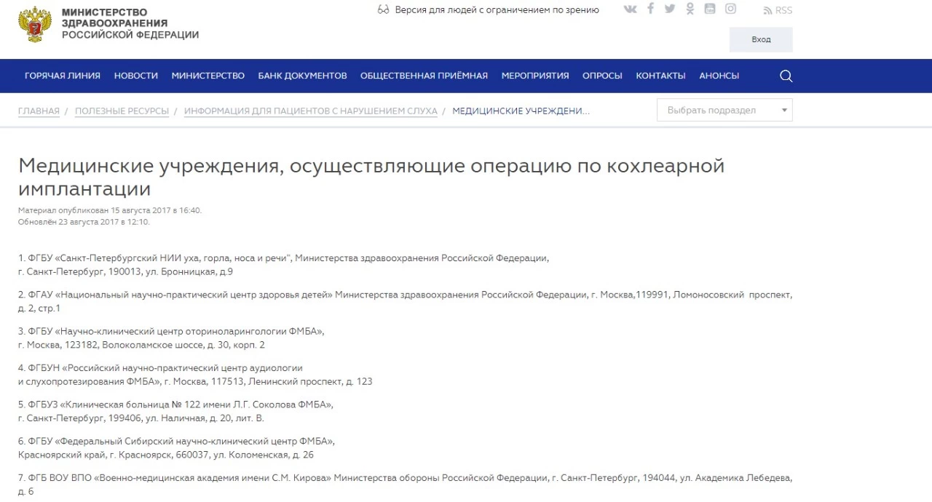
Task: Open the Instagram page icon
Action: click(x=730, y=9)
